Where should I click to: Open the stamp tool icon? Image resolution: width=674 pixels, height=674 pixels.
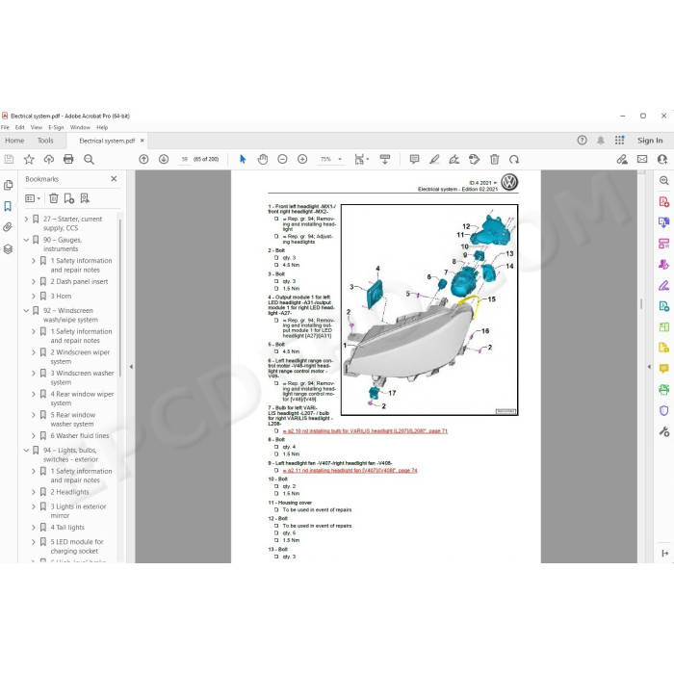coord(474,160)
